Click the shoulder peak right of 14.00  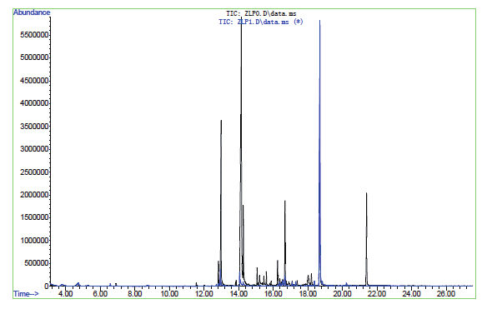pyautogui.click(x=243, y=207)
